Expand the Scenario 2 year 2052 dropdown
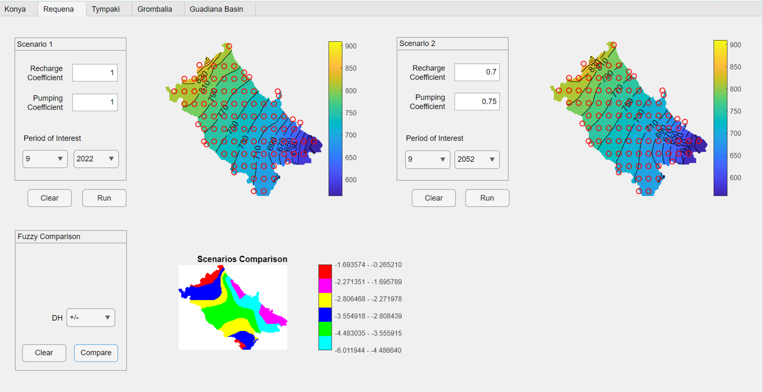The width and height of the screenshot is (763, 392). click(477, 160)
